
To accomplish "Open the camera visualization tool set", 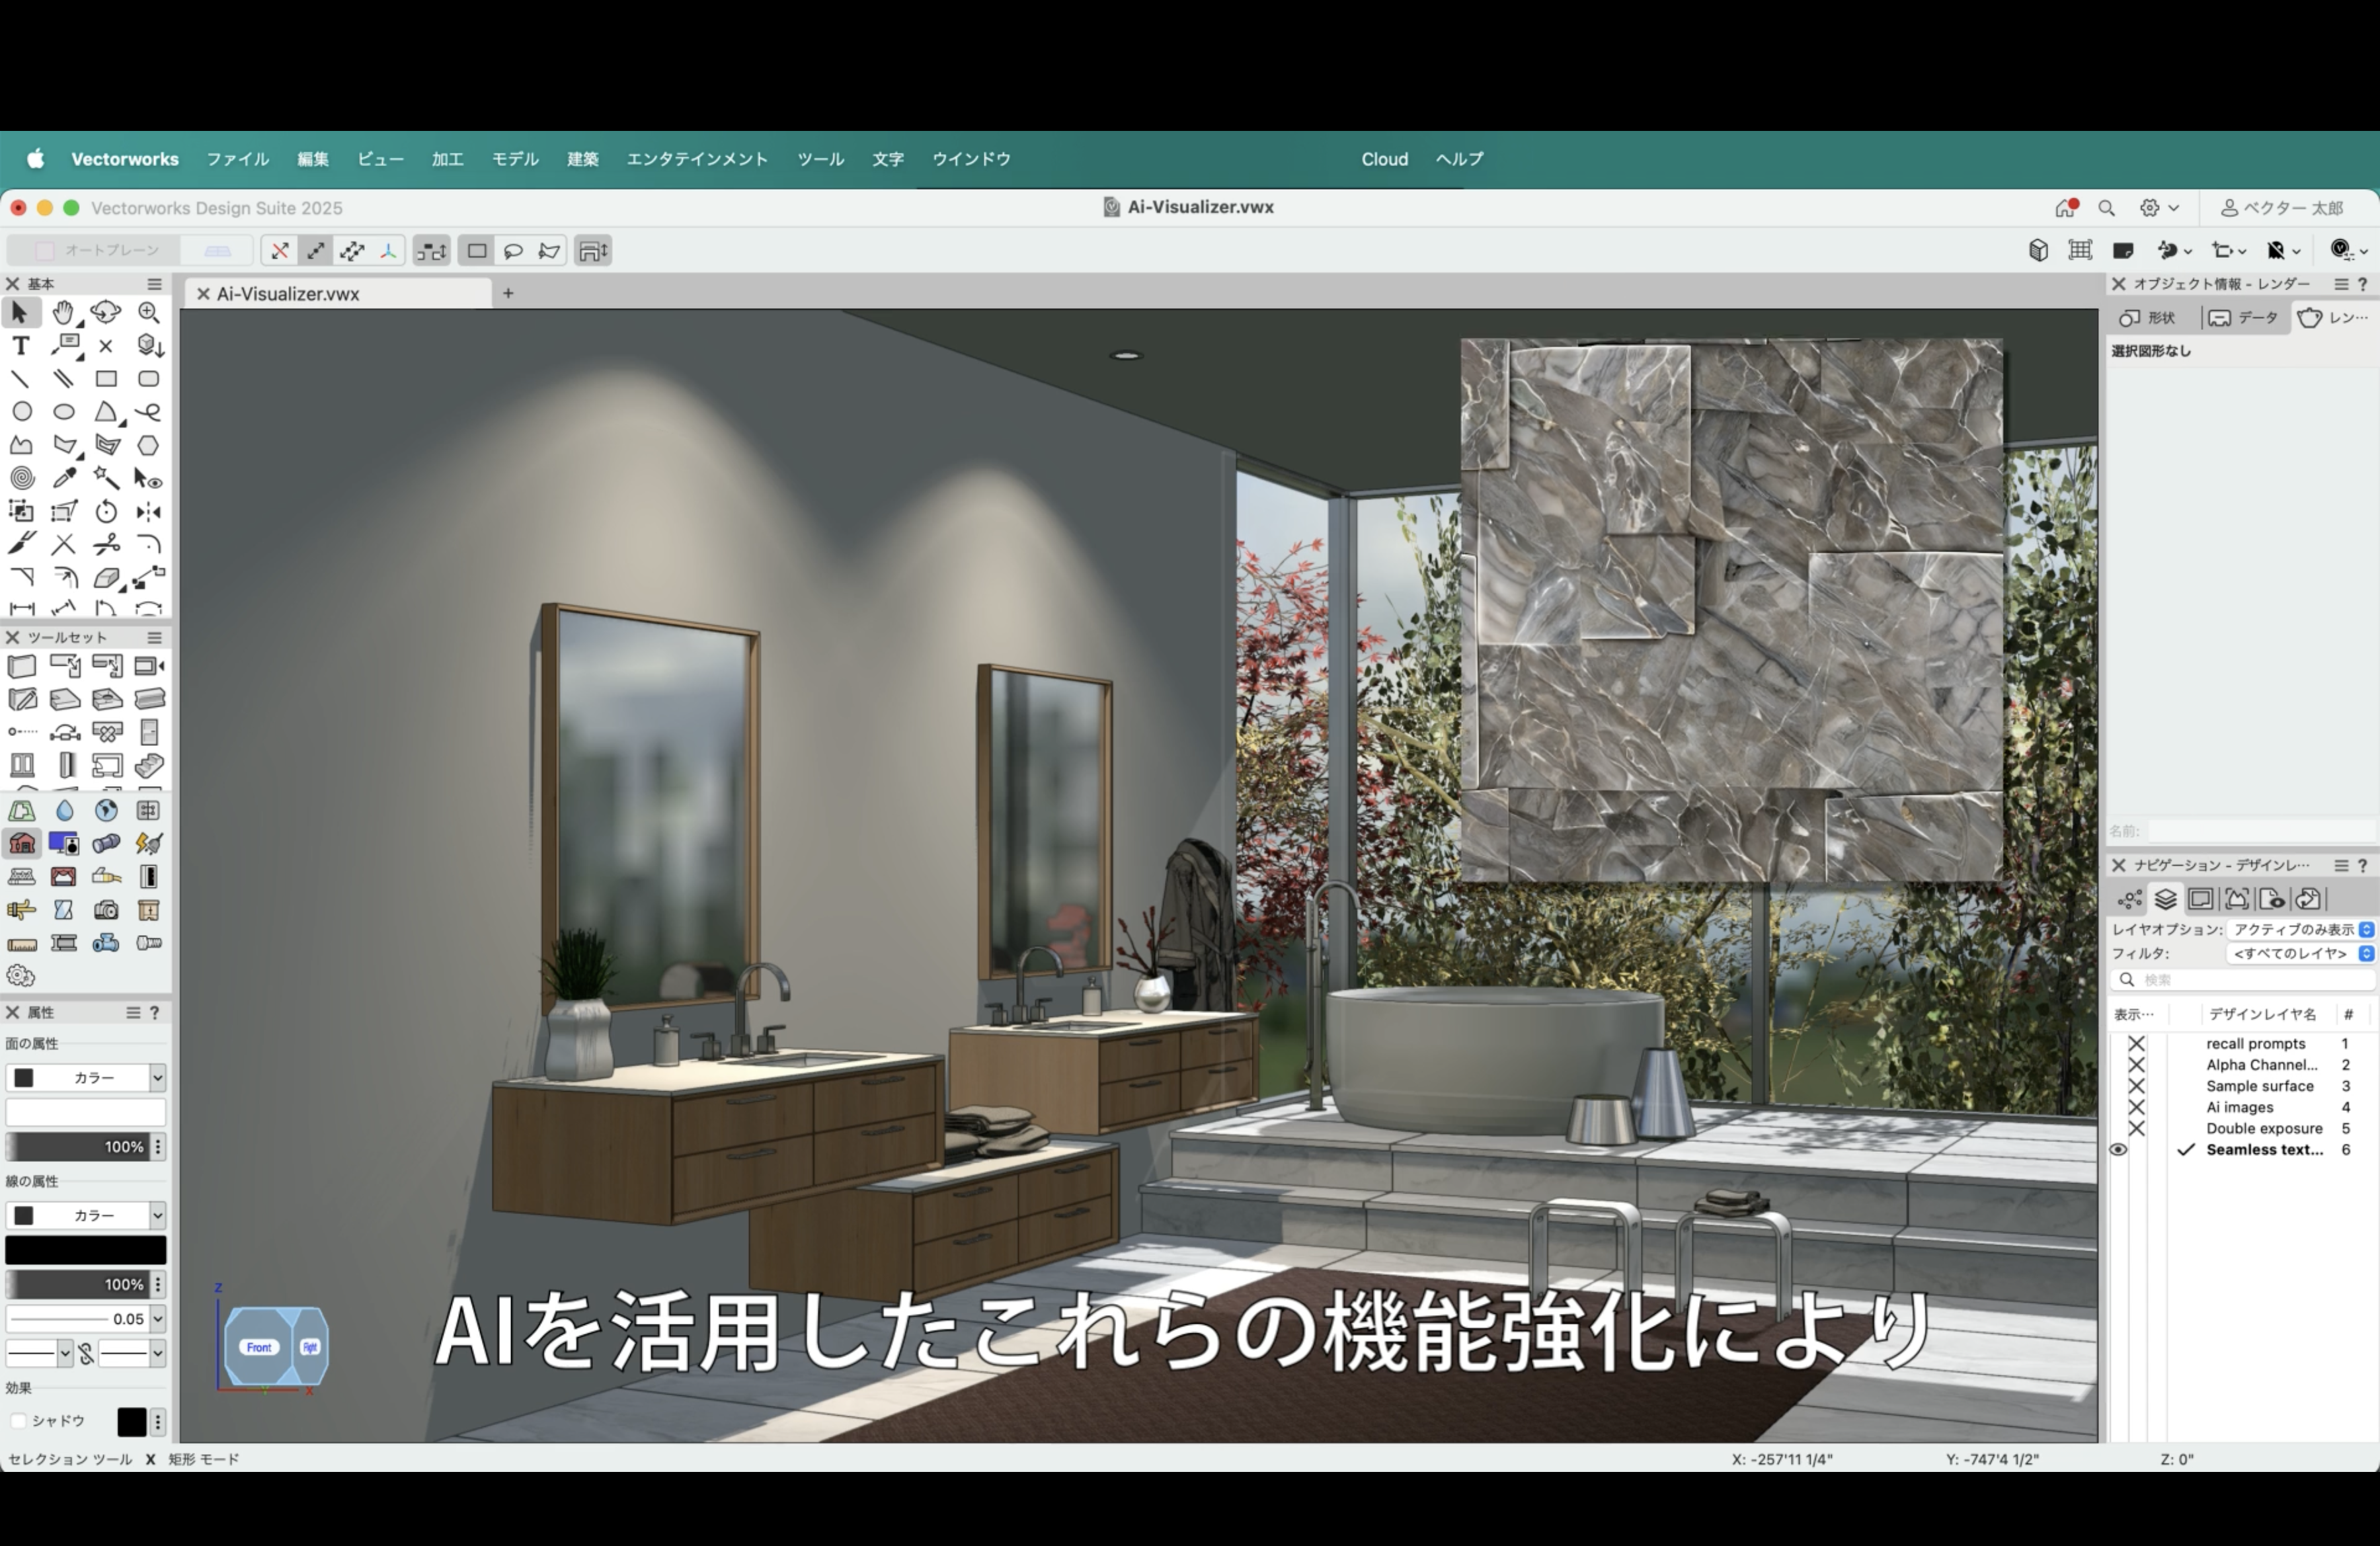I will tap(106, 910).
